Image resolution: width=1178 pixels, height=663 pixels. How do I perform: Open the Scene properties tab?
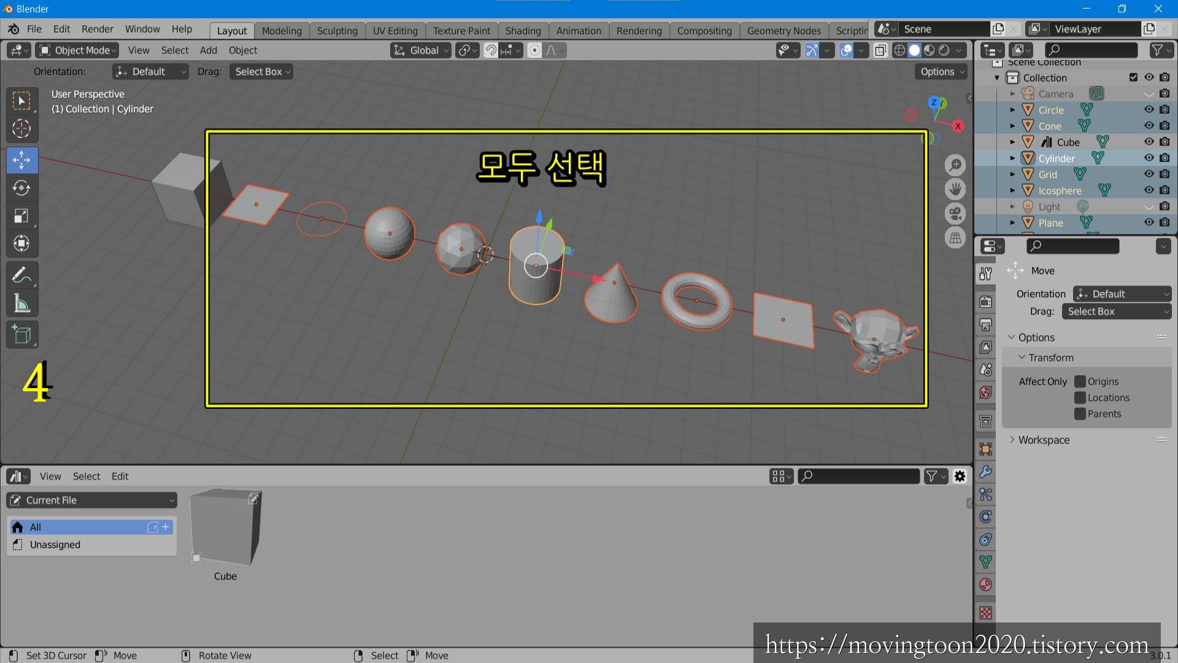tap(986, 370)
